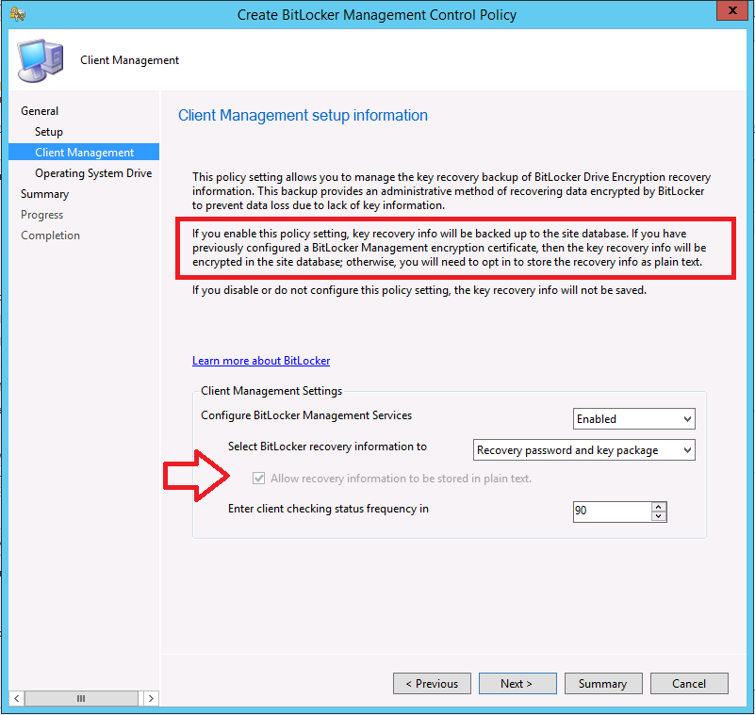This screenshot has width=755, height=715.
Task: Expand the recovery information type dropdown
Action: coord(584,450)
